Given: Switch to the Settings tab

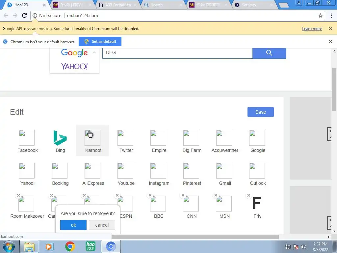Looking at the screenshot, I should (x=254, y=5).
